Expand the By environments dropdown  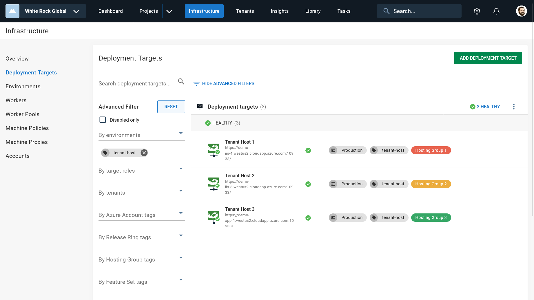(x=141, y=135)
